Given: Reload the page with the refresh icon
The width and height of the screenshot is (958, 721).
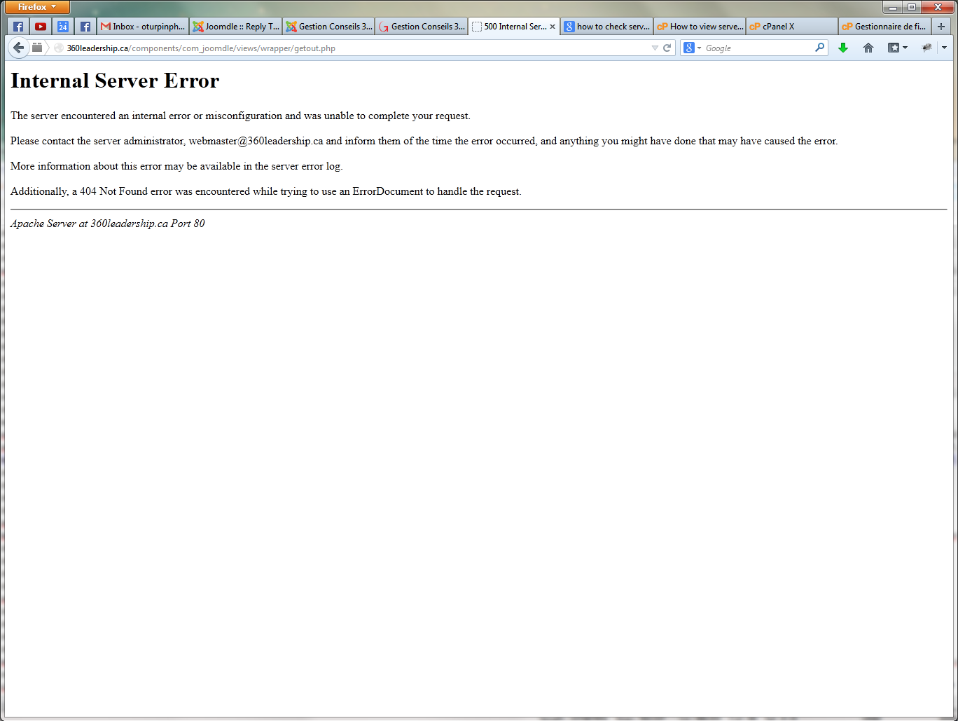Looking at the screenshot, I should (667, 48).
